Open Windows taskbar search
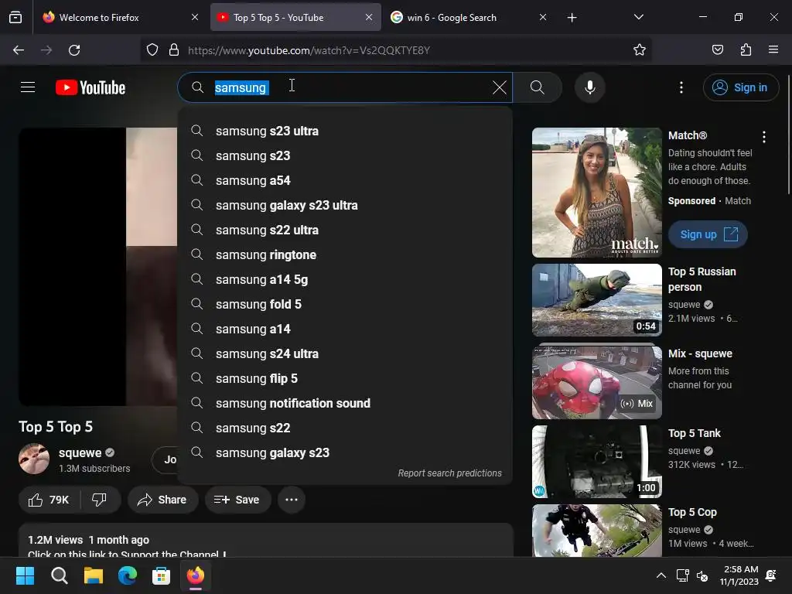The image size is (792, 594). tap(59, 575)
